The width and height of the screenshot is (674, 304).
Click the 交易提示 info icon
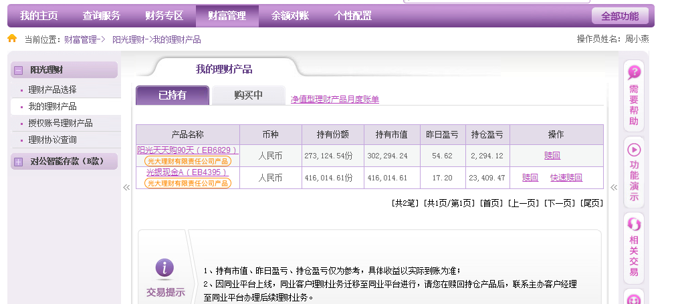(x=164, y=268)
